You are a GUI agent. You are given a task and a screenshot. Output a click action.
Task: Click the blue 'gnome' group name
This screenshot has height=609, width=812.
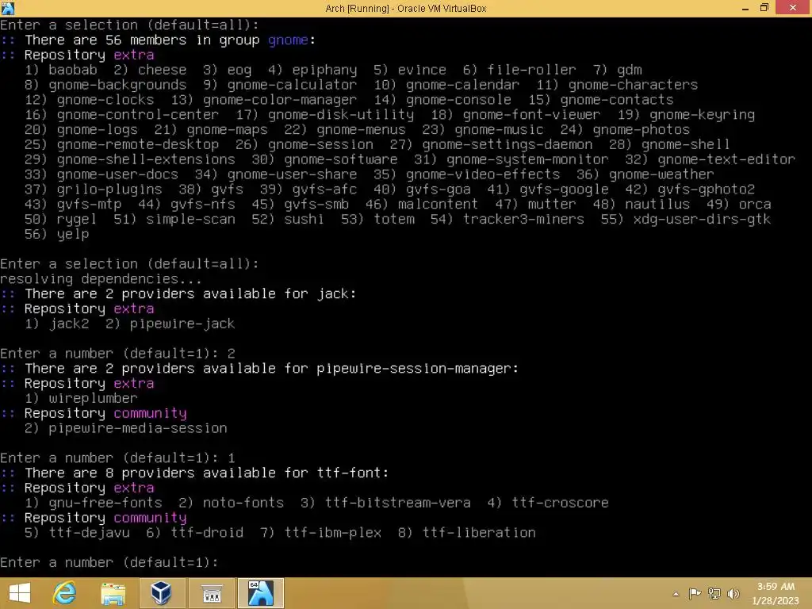pos(288,40)
